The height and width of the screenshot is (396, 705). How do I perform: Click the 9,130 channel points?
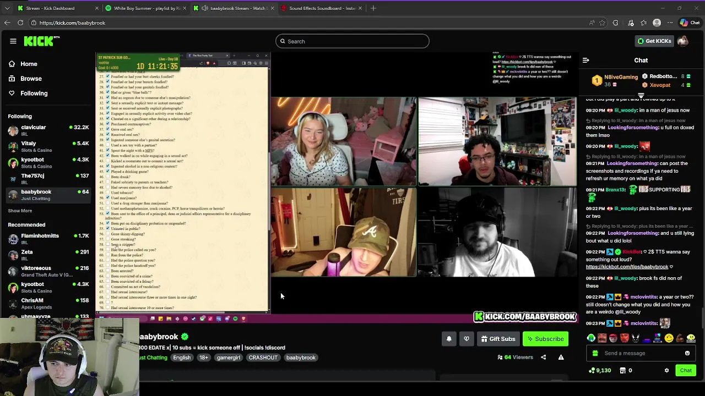coord(600,371)
